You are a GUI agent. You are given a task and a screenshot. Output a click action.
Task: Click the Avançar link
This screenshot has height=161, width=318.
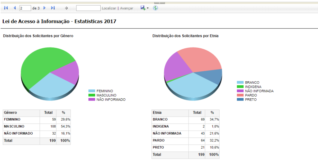point(126,8)
